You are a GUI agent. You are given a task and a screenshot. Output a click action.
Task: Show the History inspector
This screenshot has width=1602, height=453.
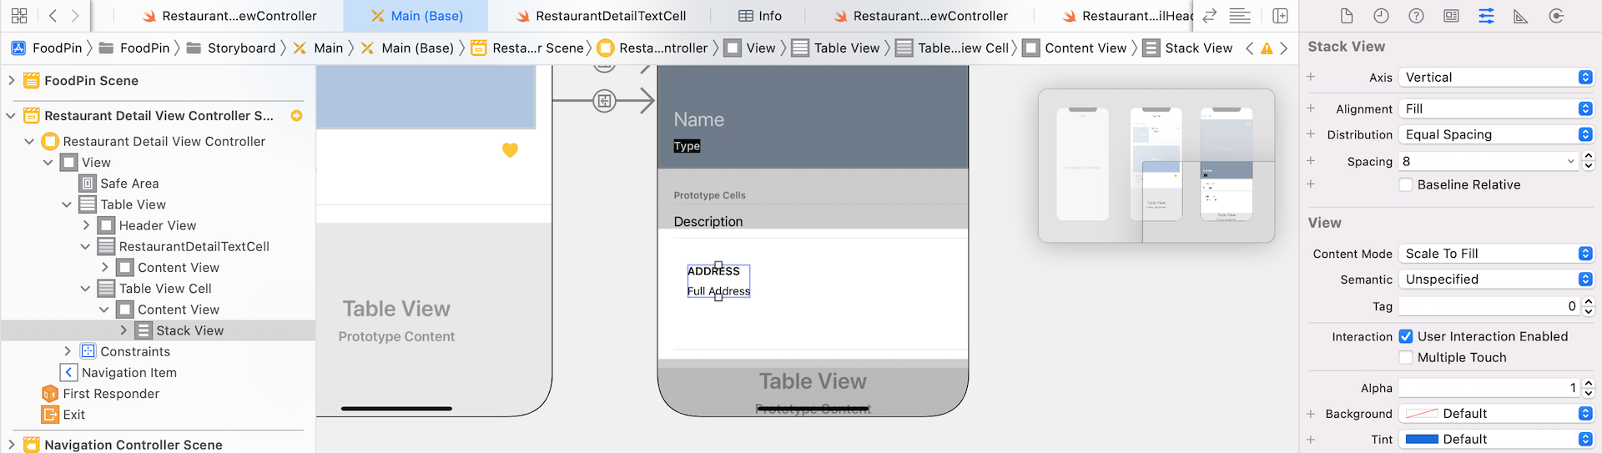click(x=1382, y=16)
